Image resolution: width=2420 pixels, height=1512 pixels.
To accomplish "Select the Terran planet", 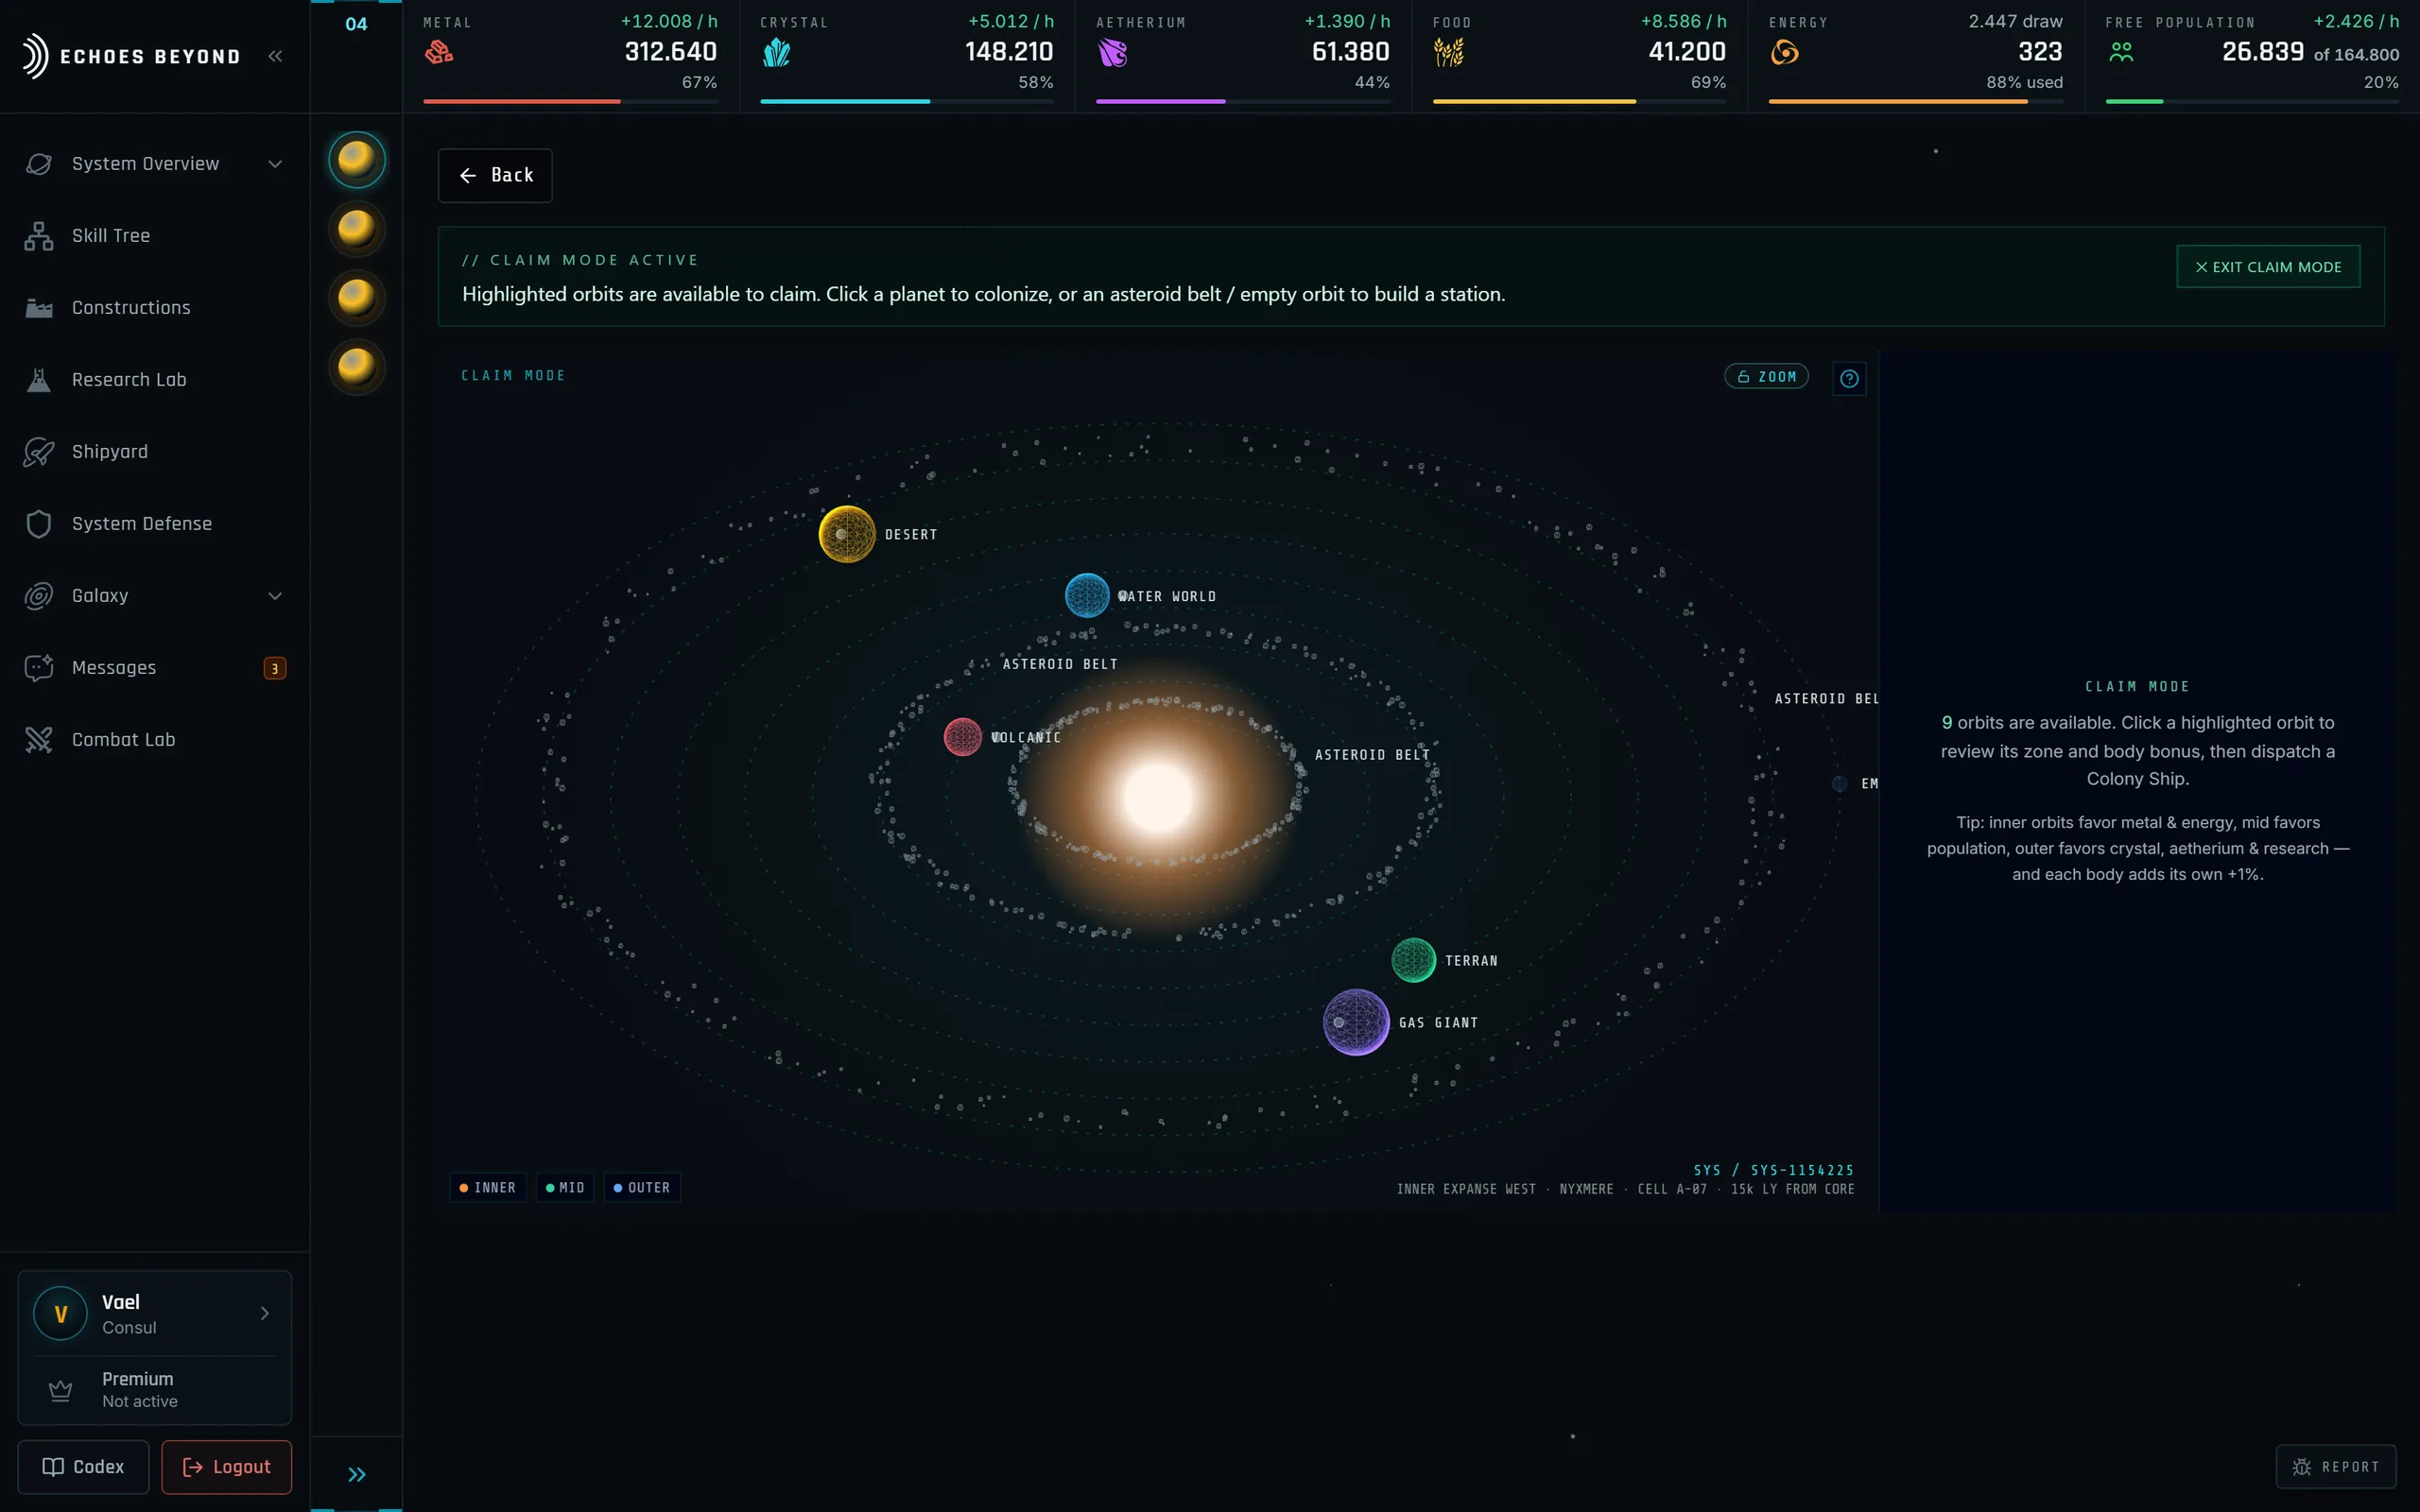I will [1414, 960].
